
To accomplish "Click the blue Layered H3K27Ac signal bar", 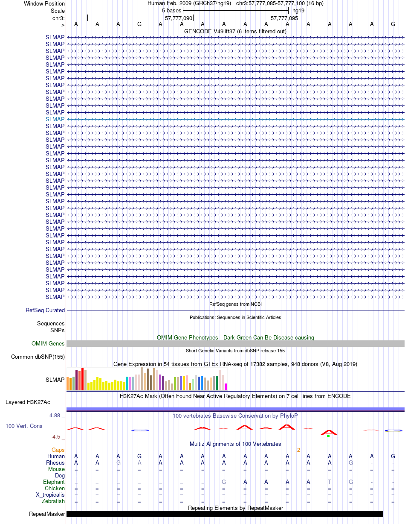I will [x=235, y=409].
